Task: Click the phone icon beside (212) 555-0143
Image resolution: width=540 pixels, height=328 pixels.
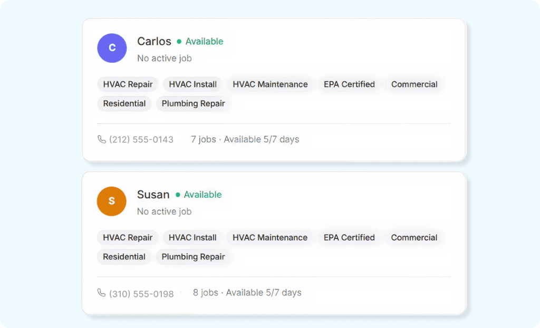Action: point(102,139)
